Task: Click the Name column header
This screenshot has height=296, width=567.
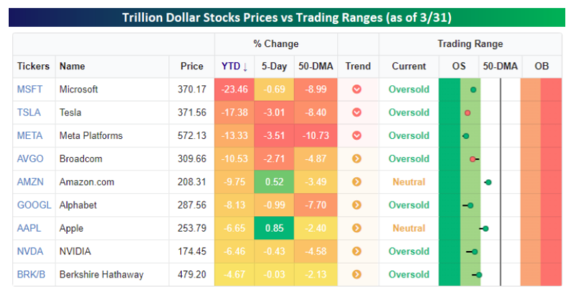Action: tap(72, 66)
